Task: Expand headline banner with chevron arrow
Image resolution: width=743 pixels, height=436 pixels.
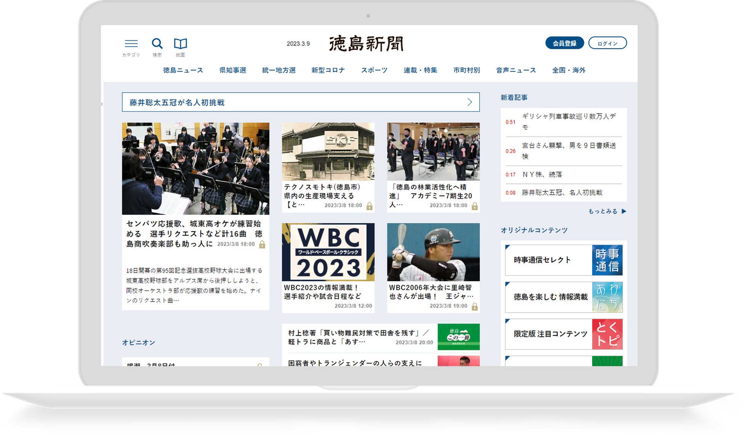Action: [x=469, y=102]
